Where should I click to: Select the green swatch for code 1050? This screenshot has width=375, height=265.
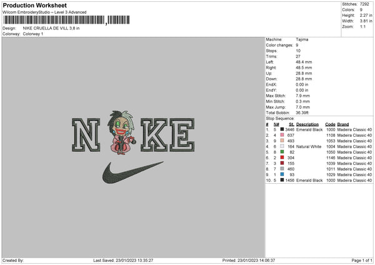282,152
